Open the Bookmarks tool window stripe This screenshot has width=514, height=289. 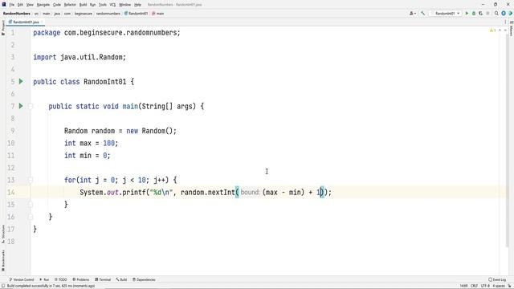[3, 261]
